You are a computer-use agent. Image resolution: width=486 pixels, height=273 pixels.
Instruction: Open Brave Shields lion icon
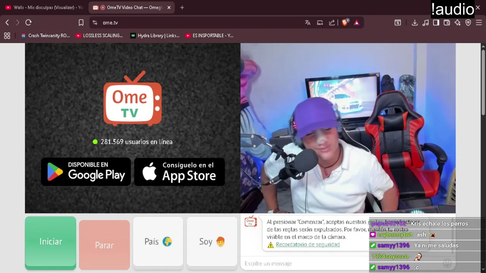point(345,23)
